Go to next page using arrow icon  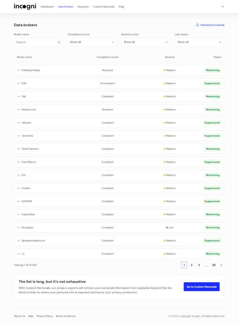click(221, 265)
